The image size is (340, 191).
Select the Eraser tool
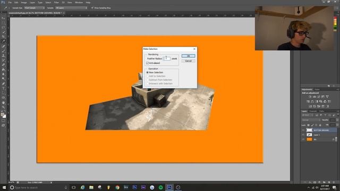point(3,65)
